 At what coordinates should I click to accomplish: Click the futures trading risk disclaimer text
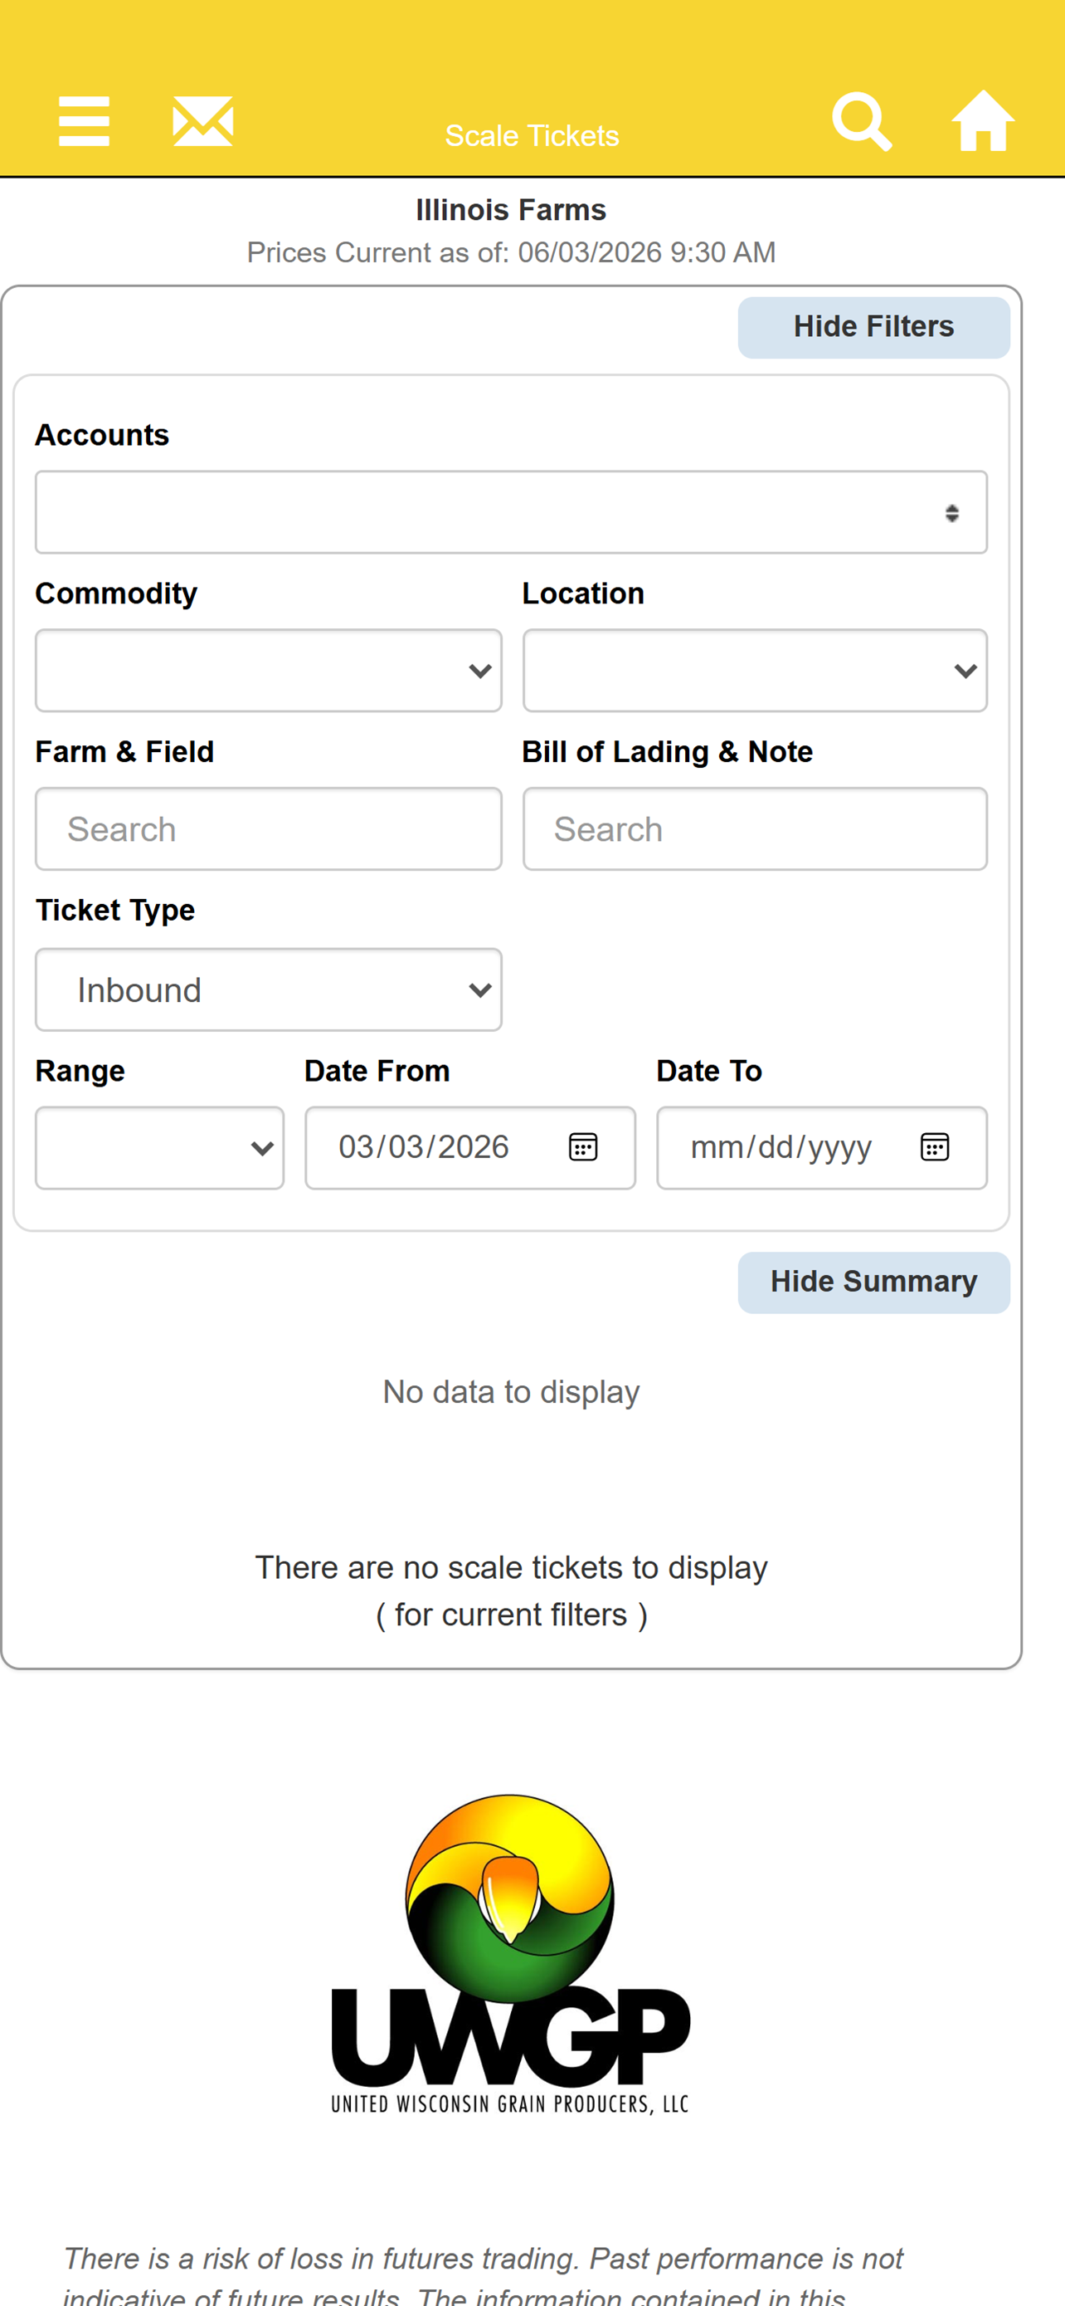pyautogui.click(x=484, y=2274)
